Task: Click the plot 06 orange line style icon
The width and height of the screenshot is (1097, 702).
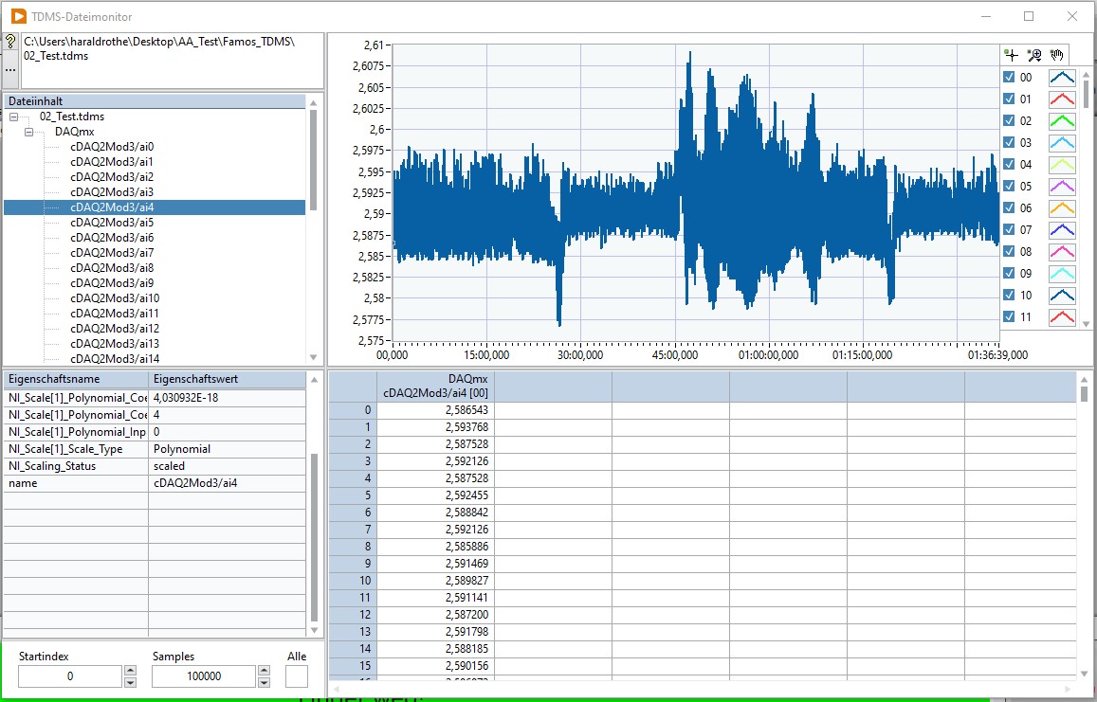Action: tap(1062, 208)
